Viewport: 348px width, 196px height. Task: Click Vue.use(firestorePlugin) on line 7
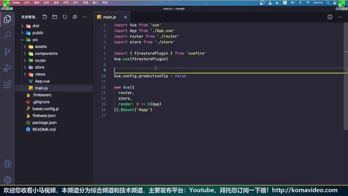141,59
